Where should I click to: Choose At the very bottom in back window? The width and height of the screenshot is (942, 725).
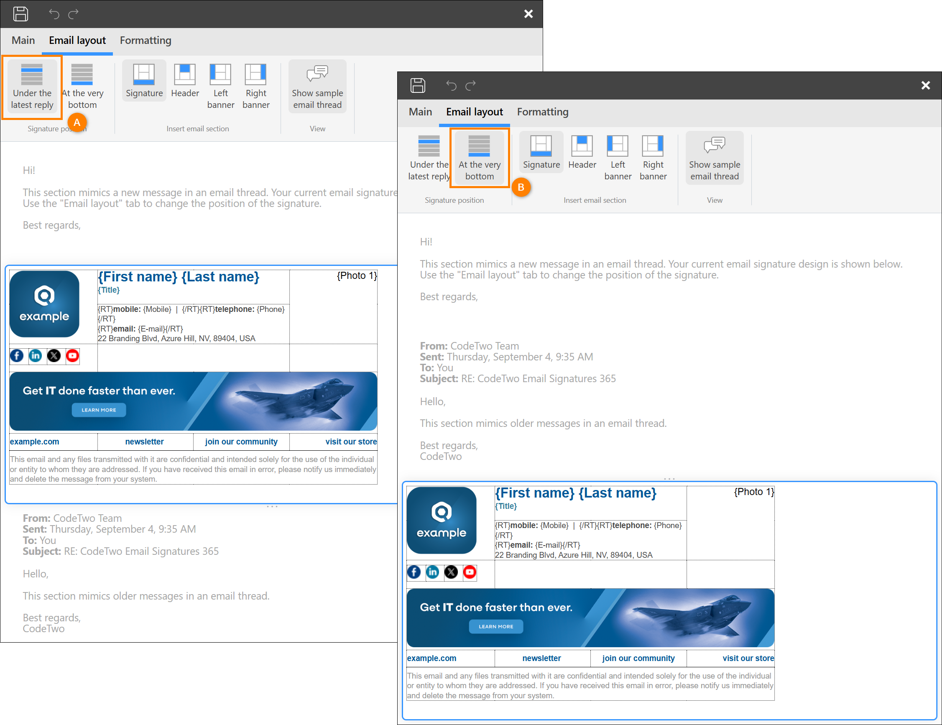82,87
